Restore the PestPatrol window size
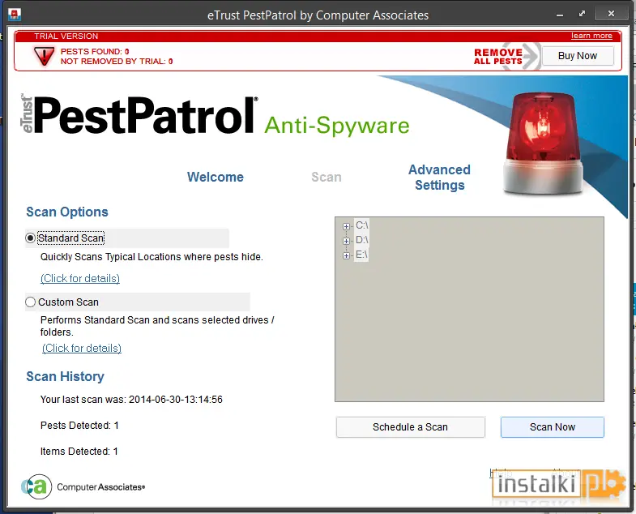The width and height of the screenshot is (636, 514). click(582, 14)
